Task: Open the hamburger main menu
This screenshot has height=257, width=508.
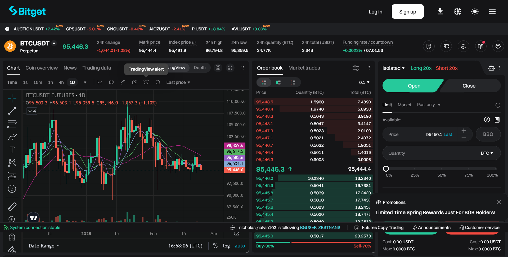Action: tap(492, 11)
